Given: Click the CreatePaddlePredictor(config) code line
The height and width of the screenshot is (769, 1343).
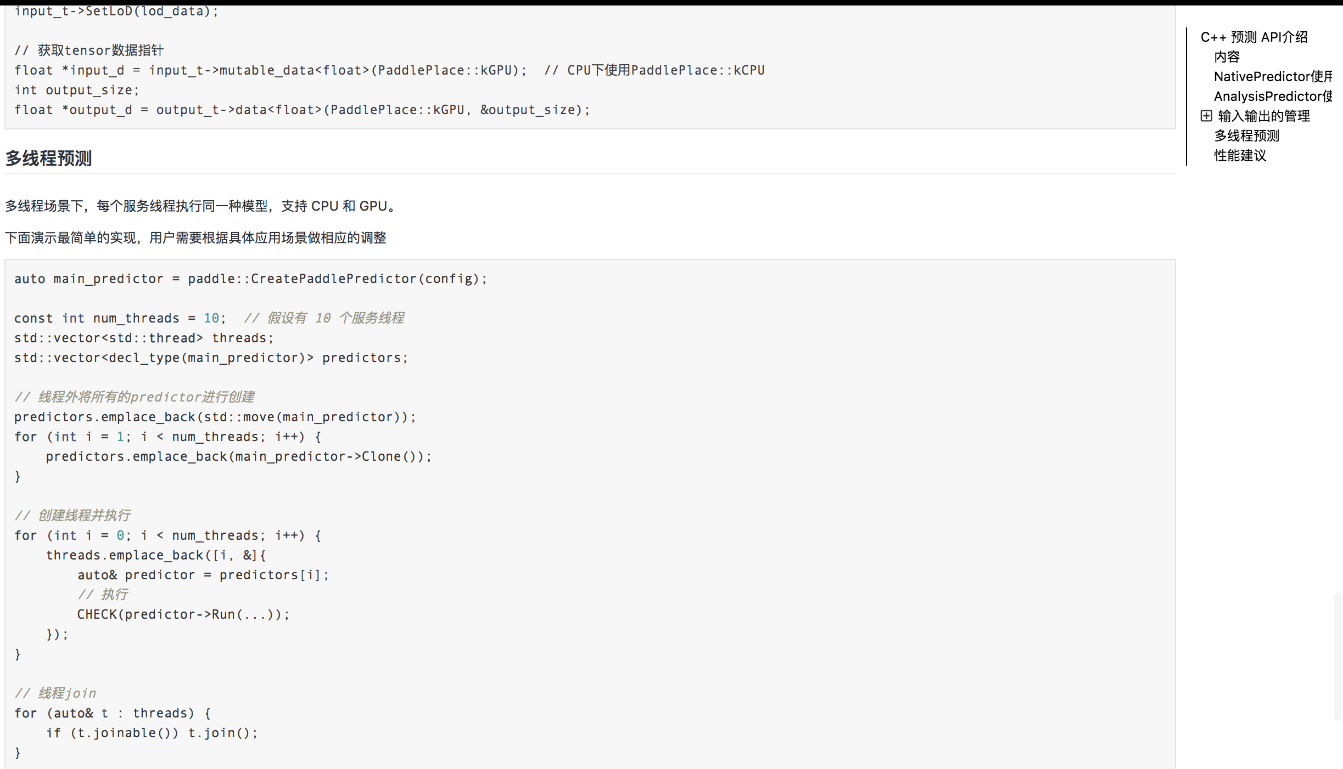Looking at the screenshot, I should 250,279.
